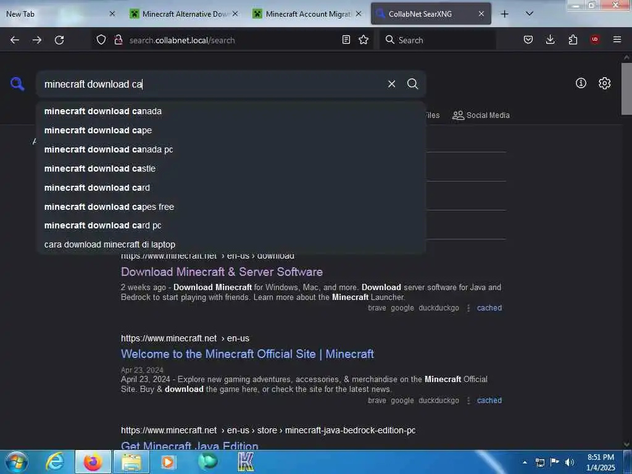Click the page vertical scrollbar thumb
632x474 pixels.
pos(626,89)
